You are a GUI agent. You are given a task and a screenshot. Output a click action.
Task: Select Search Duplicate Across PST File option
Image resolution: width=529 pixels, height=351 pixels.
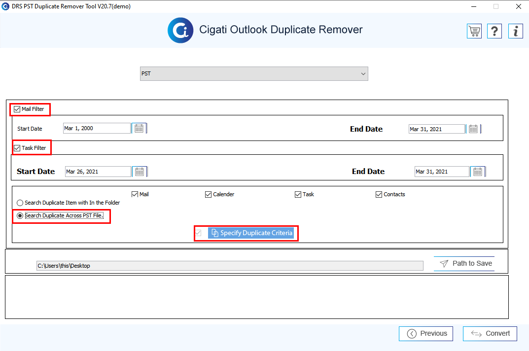[x=20, y=215]
